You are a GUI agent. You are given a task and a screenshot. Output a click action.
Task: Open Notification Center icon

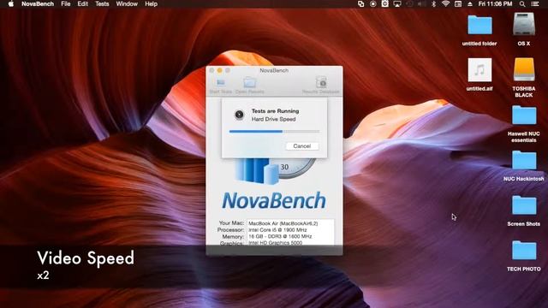point(535,3)
